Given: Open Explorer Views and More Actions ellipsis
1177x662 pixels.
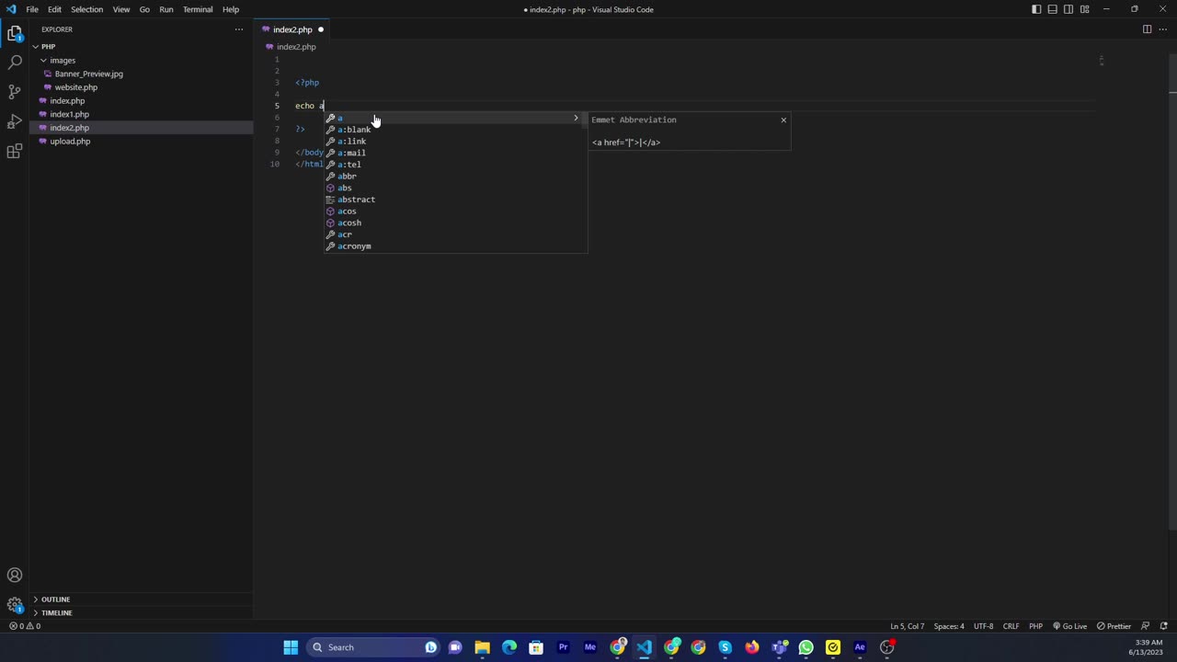Looking at the screenshot, I should (x=239, y=29).
